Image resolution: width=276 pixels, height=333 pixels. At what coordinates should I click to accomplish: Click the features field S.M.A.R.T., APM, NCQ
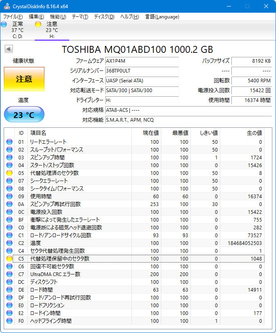(x=188, y=120)
